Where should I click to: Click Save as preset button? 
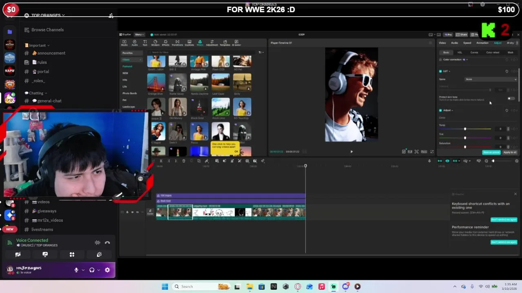click(491, 152)
